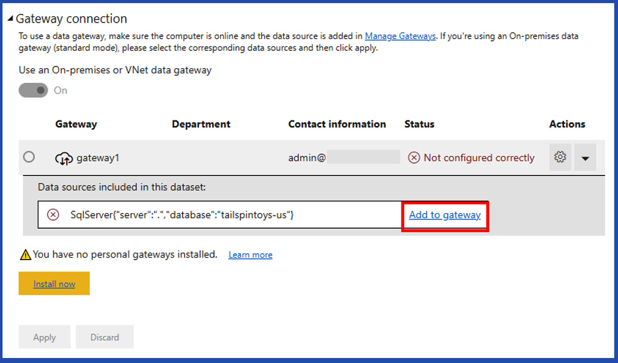618x363 pixels.
Task: Toggle the On-premises or VNet gateway switch
Action: pos(33,90)
